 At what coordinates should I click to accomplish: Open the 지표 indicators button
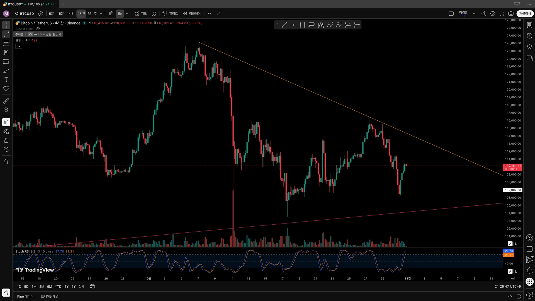141,14
